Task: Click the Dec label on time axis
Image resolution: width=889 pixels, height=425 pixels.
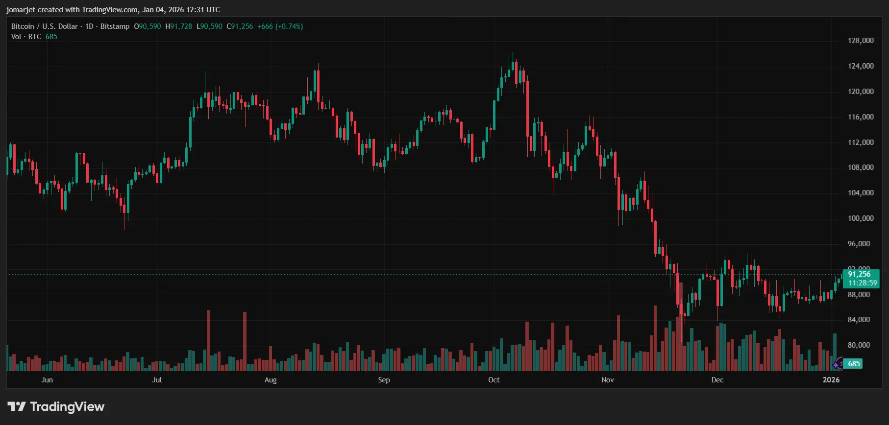Action: pos(717,380)
